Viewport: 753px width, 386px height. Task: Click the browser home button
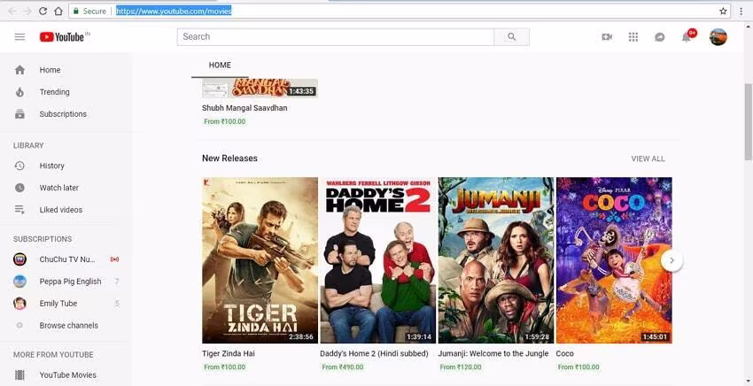58,11
